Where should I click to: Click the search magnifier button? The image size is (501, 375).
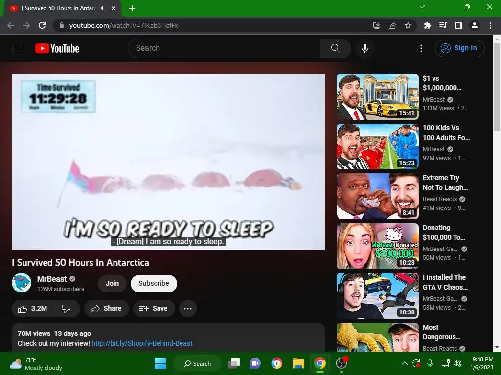[x=335, y=48]
